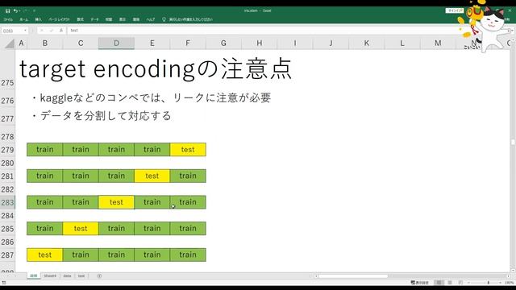The height and width of the screenshot is (290, 516).
Task: Click the enter checkmark icon beside the formula bar
Action: coord(52,31)
